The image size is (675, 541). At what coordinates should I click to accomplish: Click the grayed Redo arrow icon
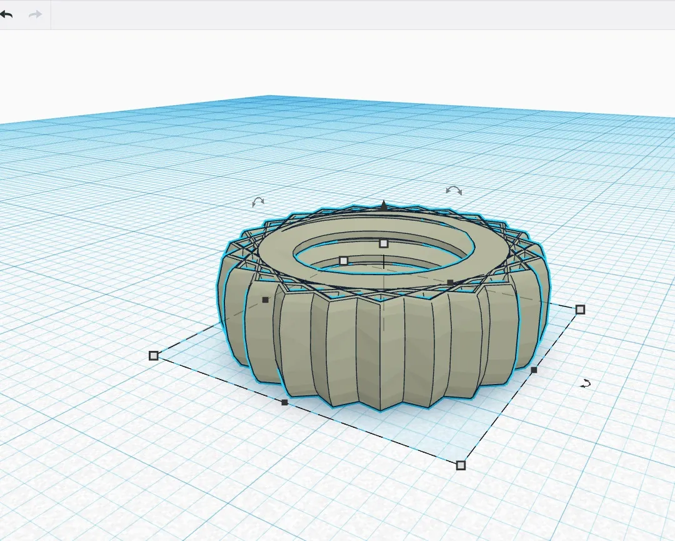(x=34, y=13)
